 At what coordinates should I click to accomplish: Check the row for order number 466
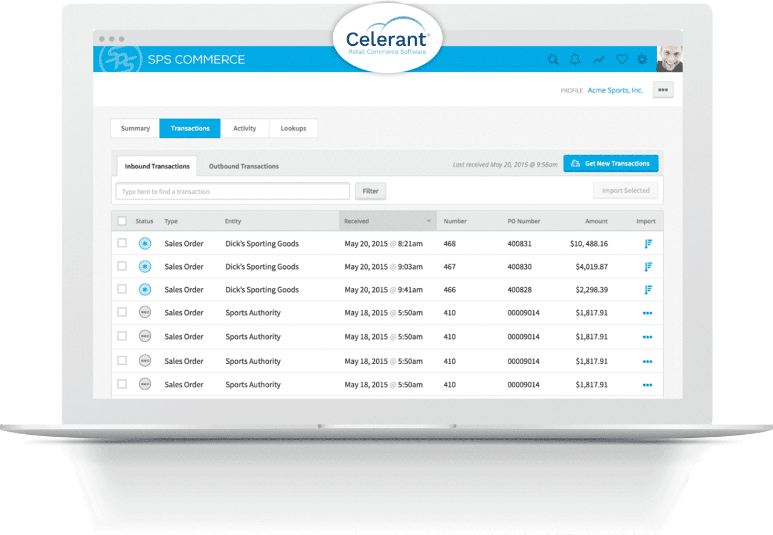(122, 289)
